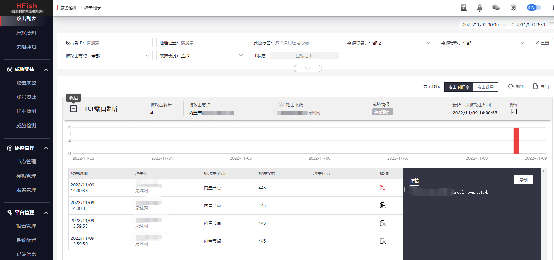554x260 pixels.
Task: Open 账号资源 in the sidebar
Action: coord(26,97)
